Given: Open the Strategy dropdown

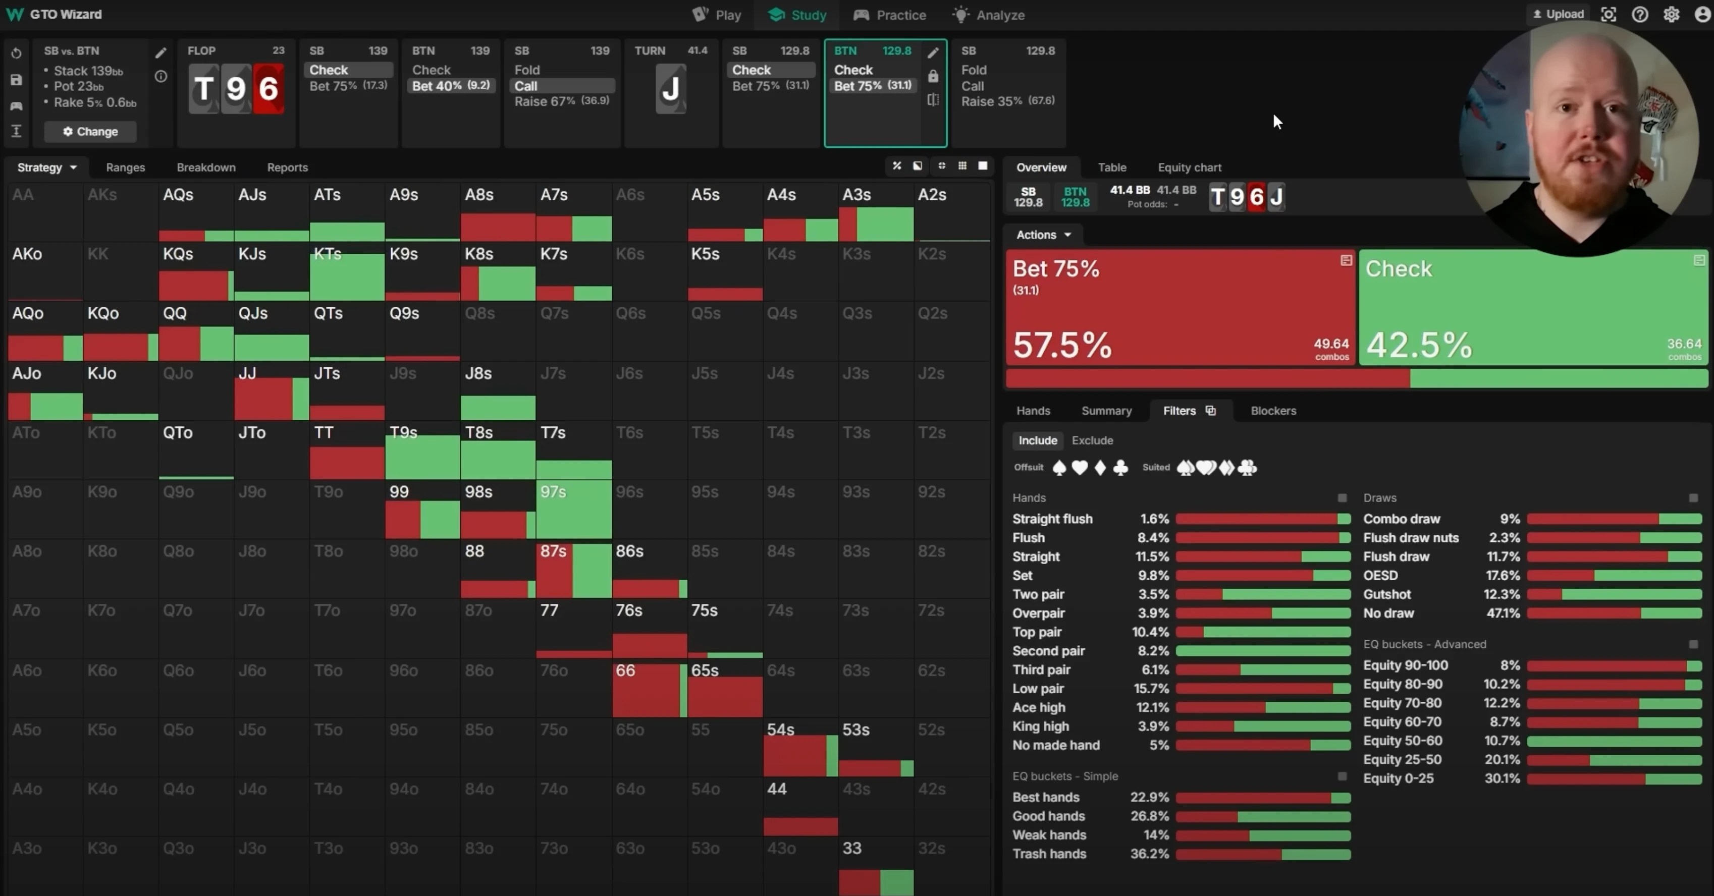Looking at the screenshot, I should click(46, 167).
